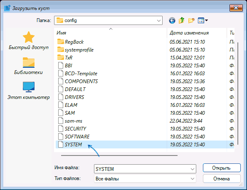Click the Открыть button
247x190 pixels.
(x=222, y=168)
